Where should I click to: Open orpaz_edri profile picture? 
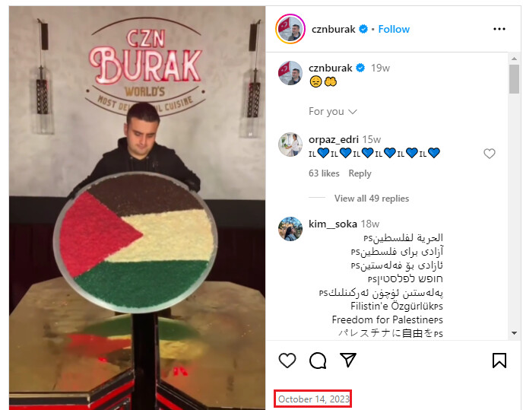point(290,145)
